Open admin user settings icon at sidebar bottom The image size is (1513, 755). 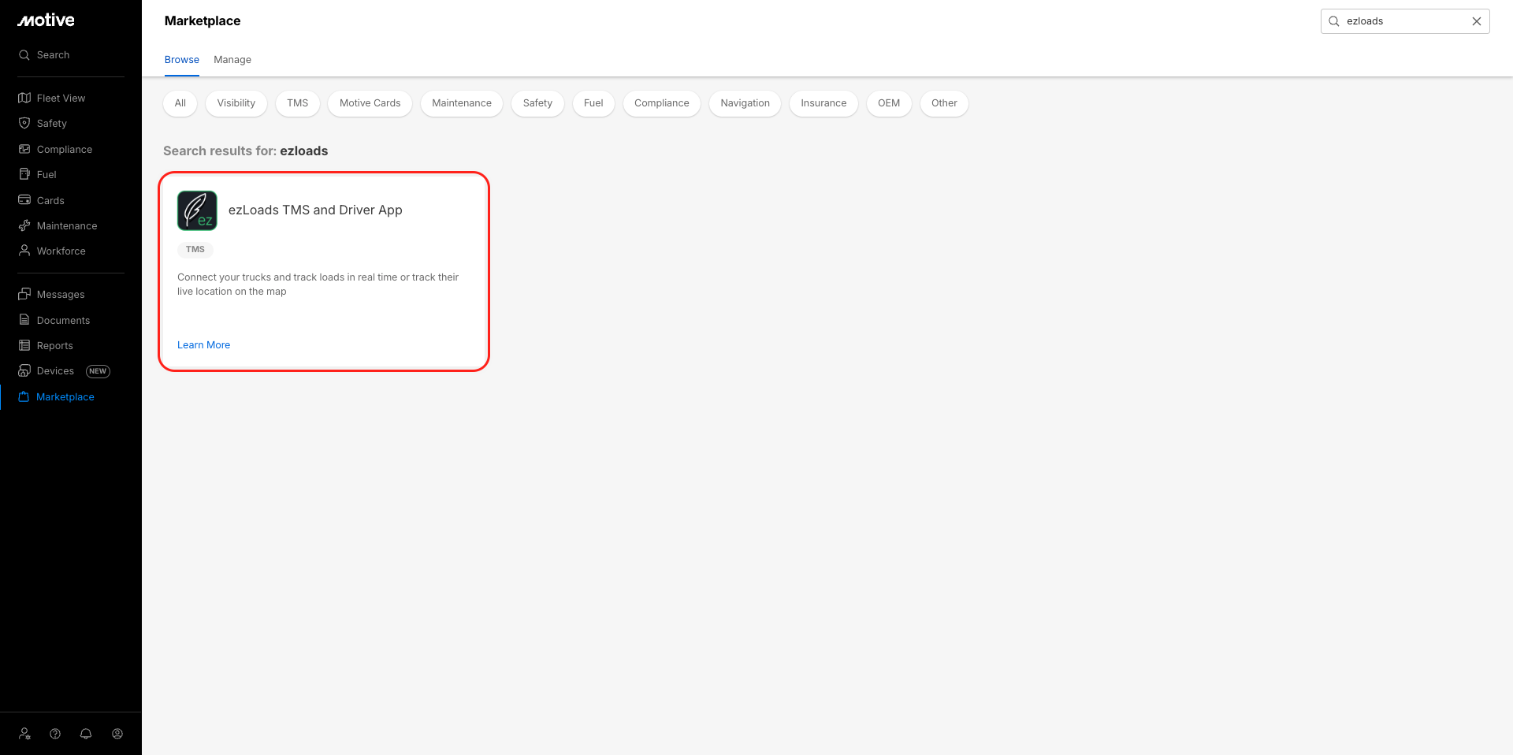click(25, 734)
